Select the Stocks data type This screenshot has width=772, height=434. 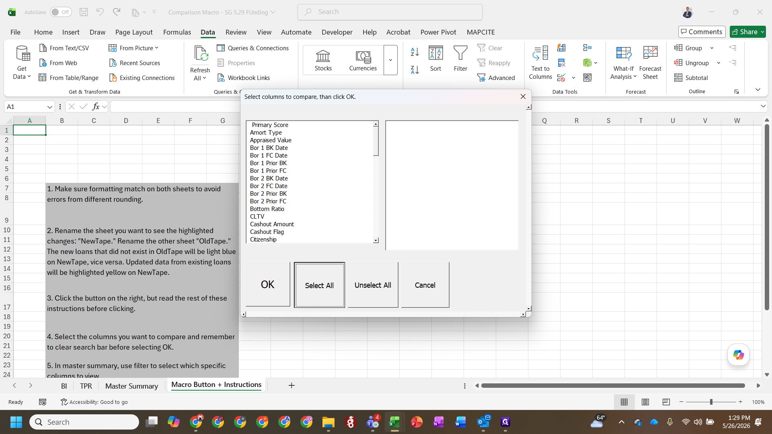323,60
